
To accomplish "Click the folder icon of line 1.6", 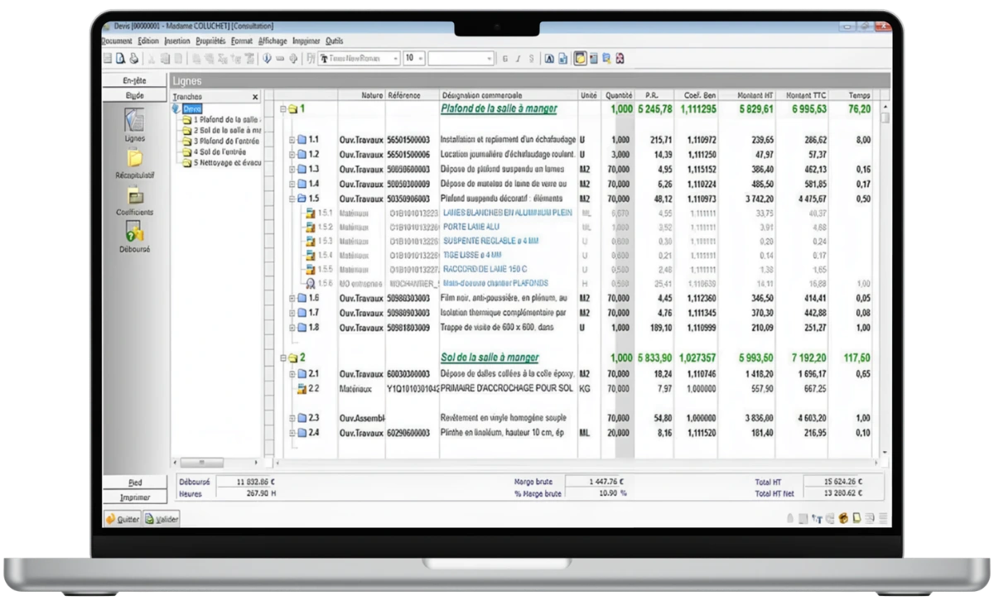I will [302, 298].
